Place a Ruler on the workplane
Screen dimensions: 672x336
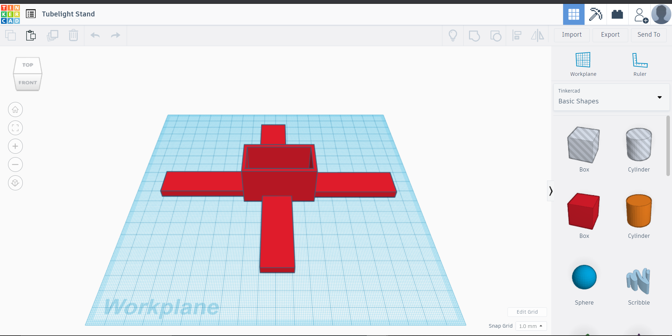tap(639, 63)
